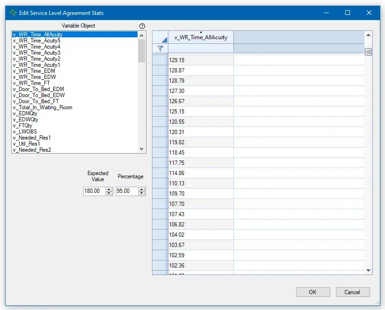
Task: Click the row header beside 102.59
Action: pos(160,255)
